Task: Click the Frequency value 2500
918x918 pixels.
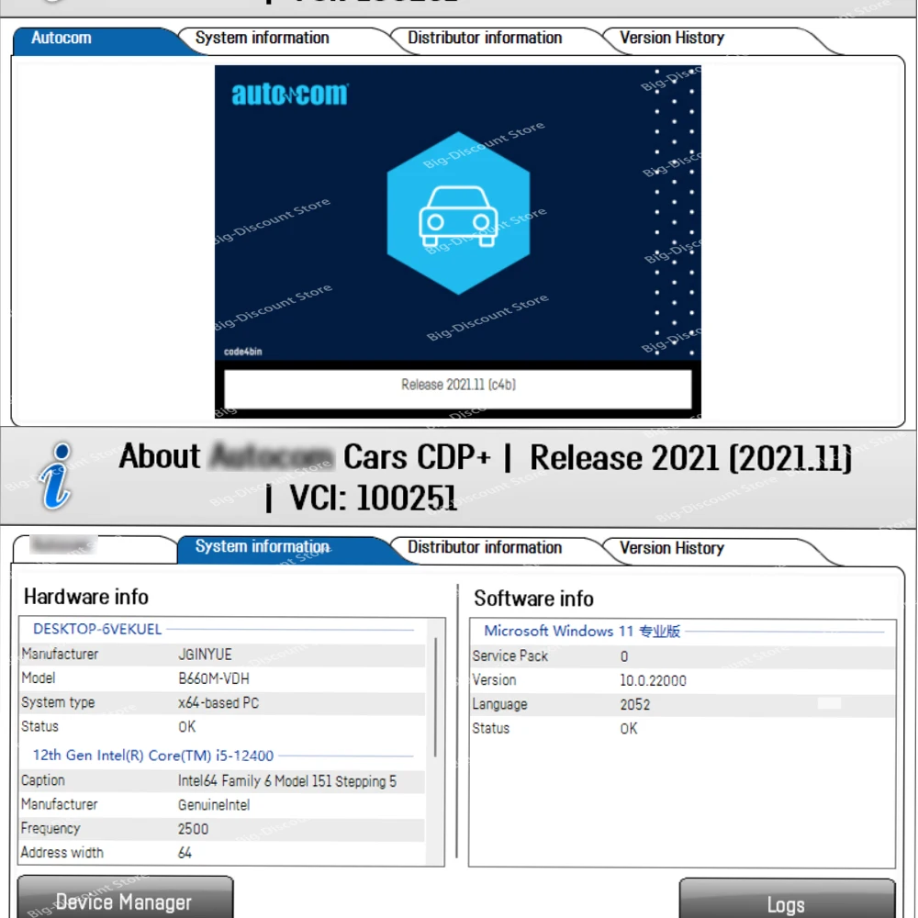Action: click(x=193, y=829)
